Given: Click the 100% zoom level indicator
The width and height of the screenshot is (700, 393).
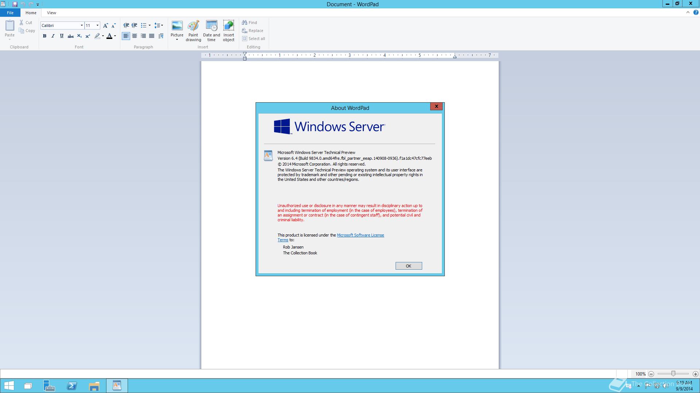Looking at the screenshot, I should 640,374.
